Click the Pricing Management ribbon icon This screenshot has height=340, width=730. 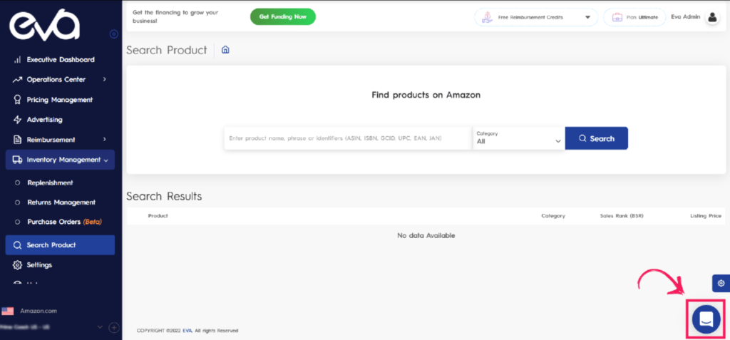[17, 100]
